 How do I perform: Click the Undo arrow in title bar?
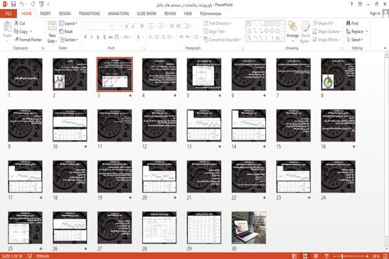click(22, 4)
